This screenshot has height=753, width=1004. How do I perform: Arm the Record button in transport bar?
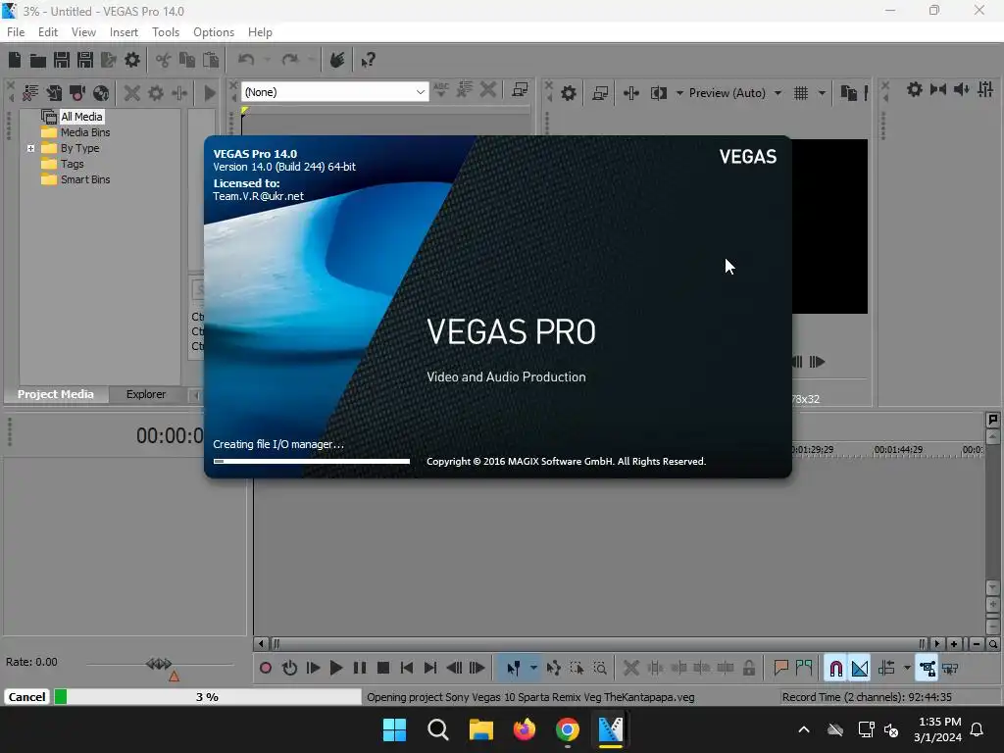[x=266, y=669]
